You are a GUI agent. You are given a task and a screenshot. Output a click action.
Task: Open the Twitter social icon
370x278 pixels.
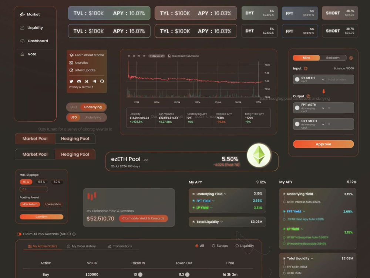[71, 81]
